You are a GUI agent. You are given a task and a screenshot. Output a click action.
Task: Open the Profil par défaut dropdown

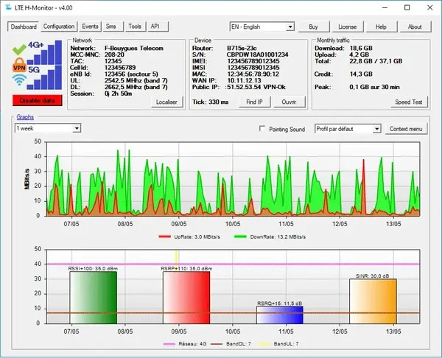(x=347, y=129)
